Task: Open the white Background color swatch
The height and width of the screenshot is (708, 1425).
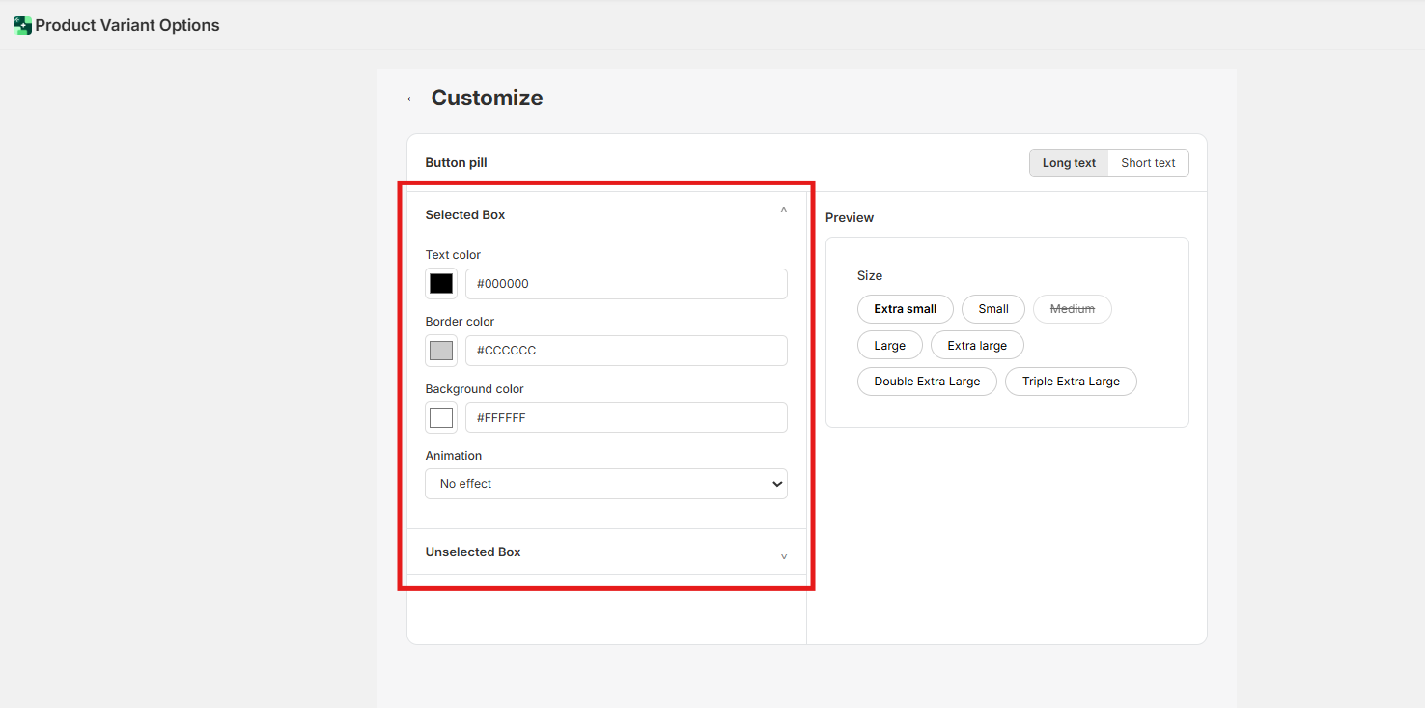Action: coord(441,417)
